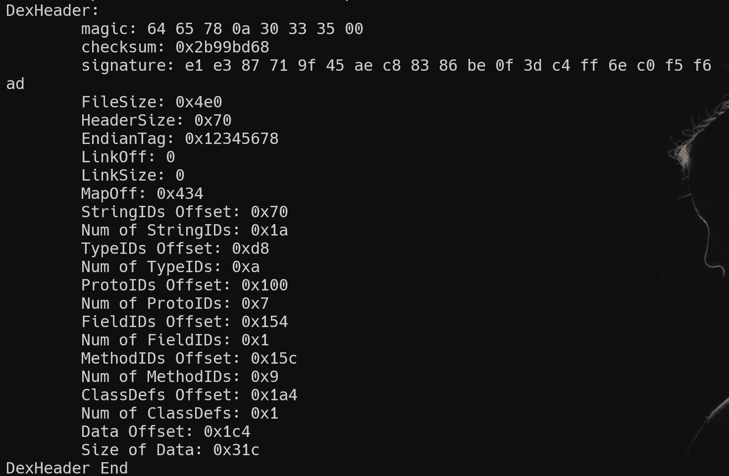Screen dimensions: 729x476
Task: Click the HeaderSize 0x70 line
Action: click(156, 121)
